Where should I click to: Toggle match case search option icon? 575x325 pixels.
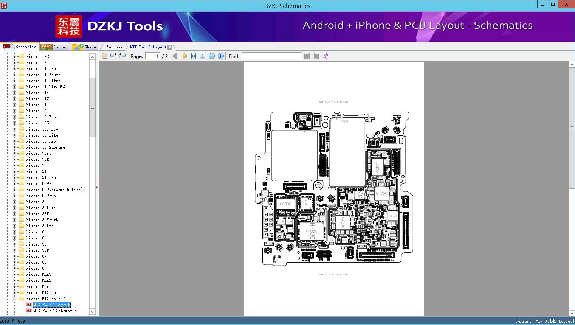click(325, 56)
